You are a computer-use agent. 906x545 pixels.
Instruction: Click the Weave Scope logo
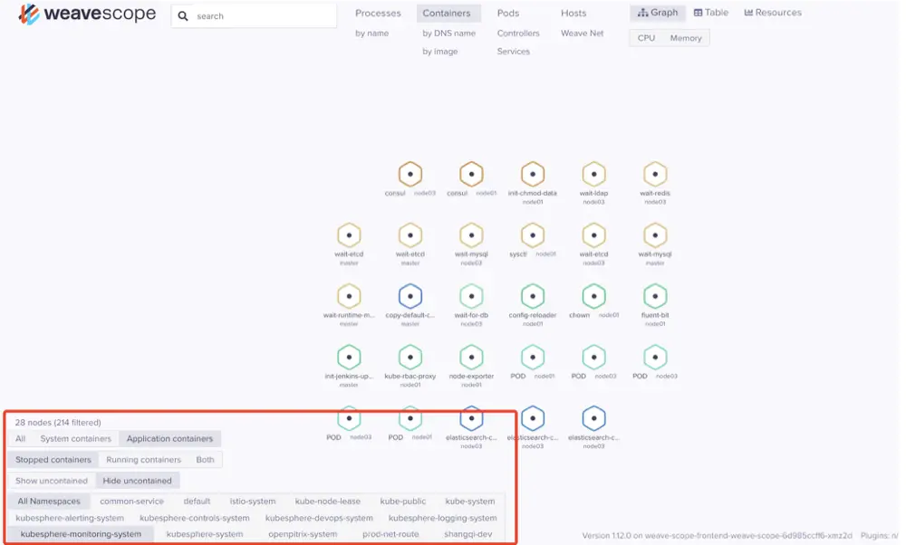87,14
